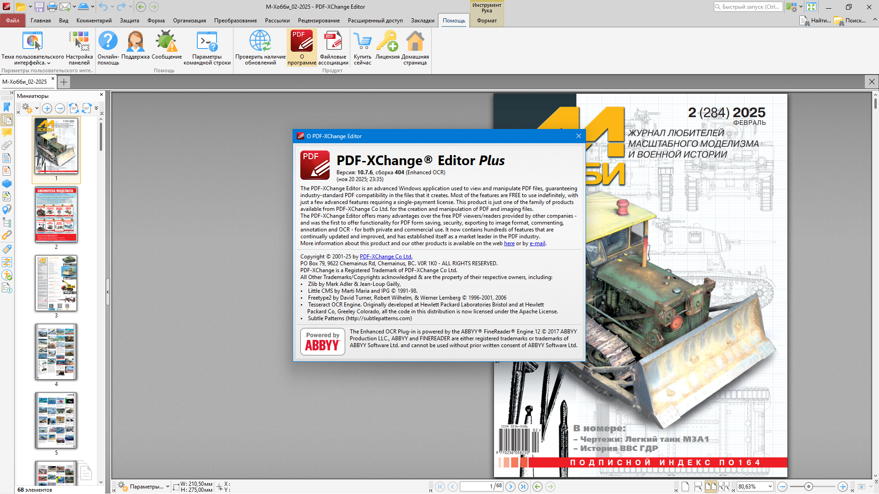The width and height of the screenshot is (879, 494).
Task: Click the bug Report Message icon
Action: [166, 41]
